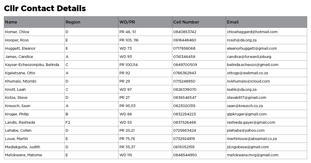
Task: Click the WD 97 cell
Action: click(x=125, y=90)
